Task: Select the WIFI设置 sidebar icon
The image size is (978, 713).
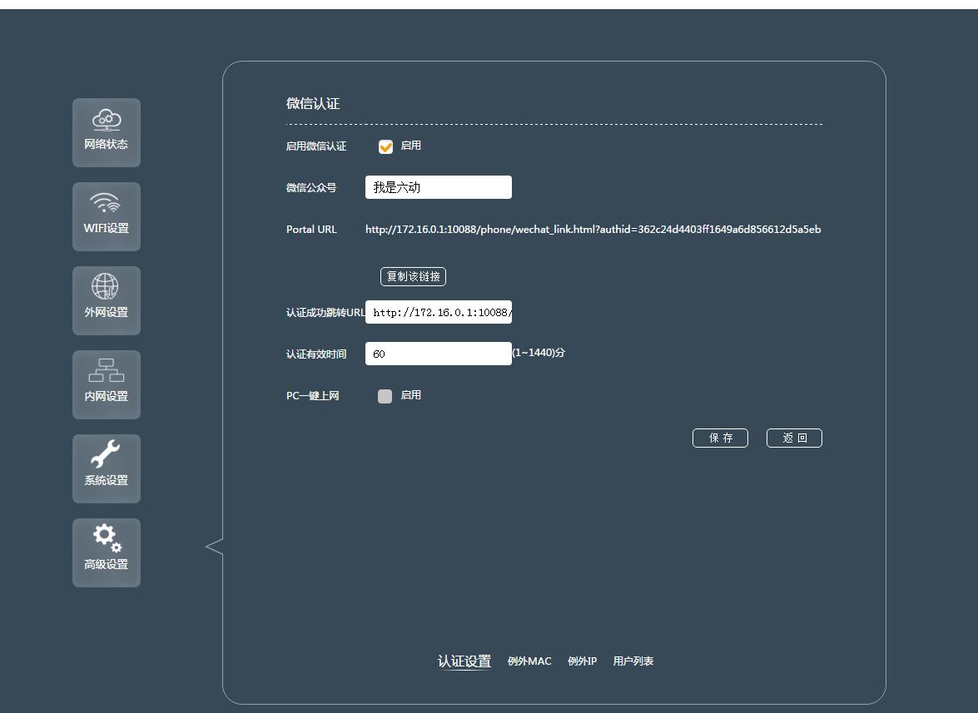Action: click(106, 216)
